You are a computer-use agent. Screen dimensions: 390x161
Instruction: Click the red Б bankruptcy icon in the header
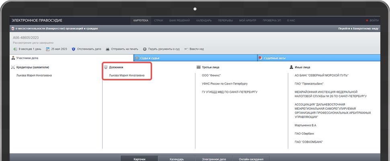click(13, 28)
